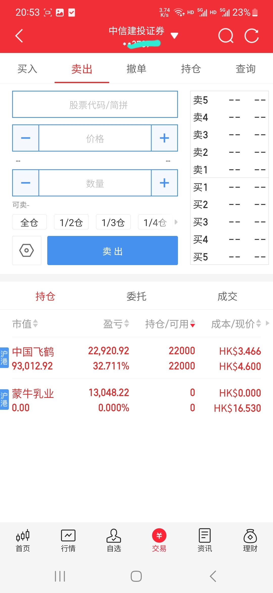Open 自选 in bottom navigation

114,541
